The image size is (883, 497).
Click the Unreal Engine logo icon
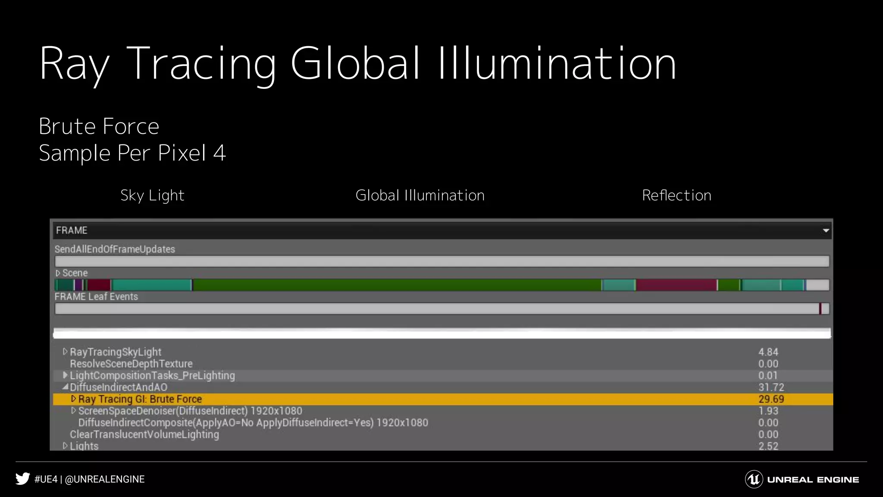754,479
